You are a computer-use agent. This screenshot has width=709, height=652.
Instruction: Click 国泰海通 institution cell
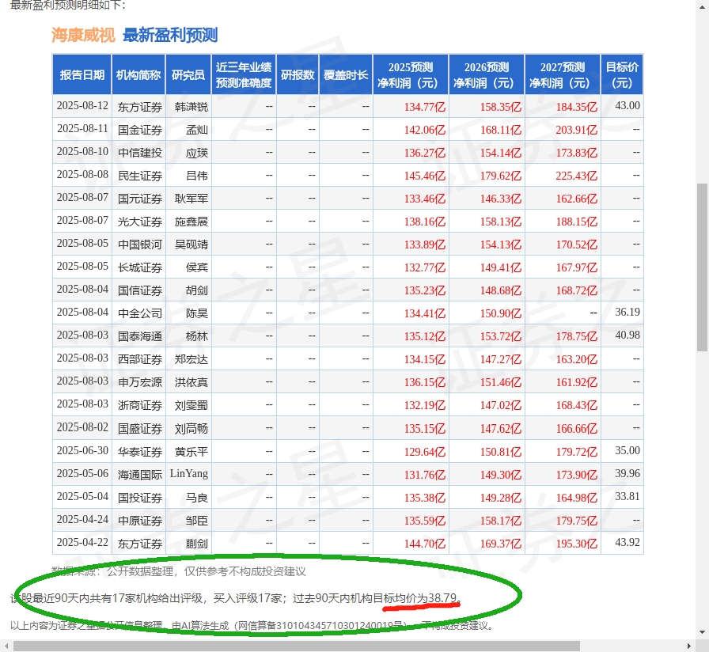(140, 336)
